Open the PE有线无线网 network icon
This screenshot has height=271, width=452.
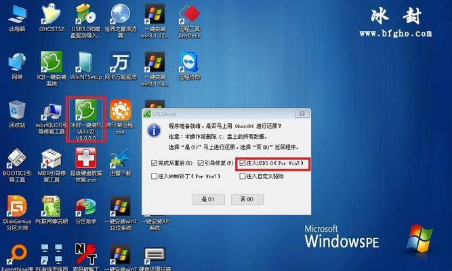(52, 257)
